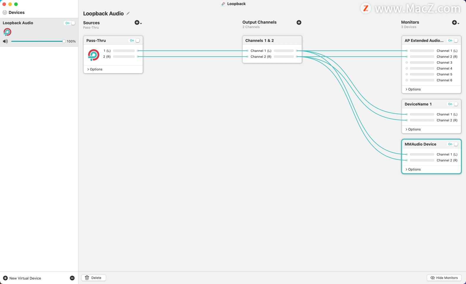Screen dimensions: 466x284
Task: Click the volume speaker icon in sidebar
Action: point(5,41)
